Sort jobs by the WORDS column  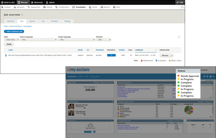tap(122, 50)
